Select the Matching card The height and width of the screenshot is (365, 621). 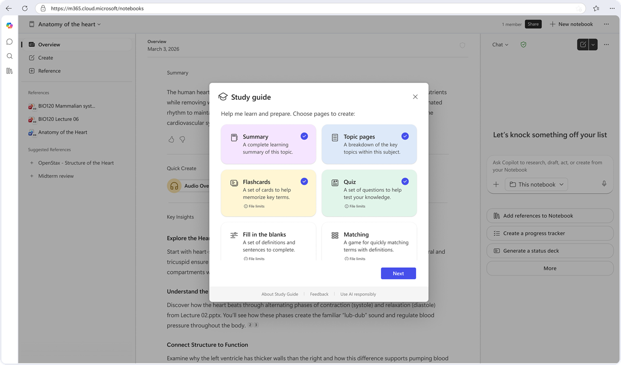(x=369, y=242)
